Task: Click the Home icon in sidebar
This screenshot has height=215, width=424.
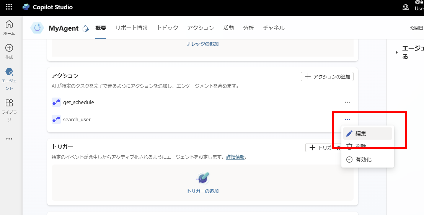Action: pyautogui.click(x=9, y=24)
